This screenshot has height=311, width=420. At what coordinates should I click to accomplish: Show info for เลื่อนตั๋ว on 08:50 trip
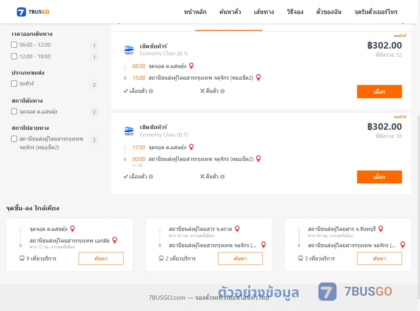tap(151, 91)
